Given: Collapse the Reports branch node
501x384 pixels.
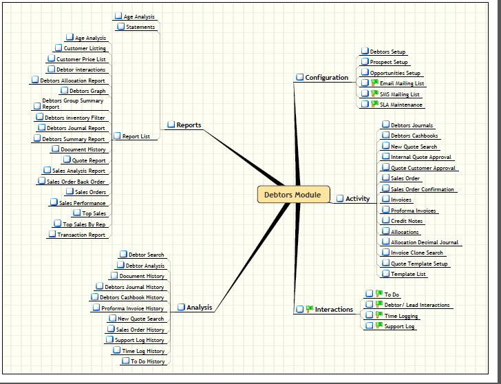Looking at the screenshot, I should click(x=171, y=125).
